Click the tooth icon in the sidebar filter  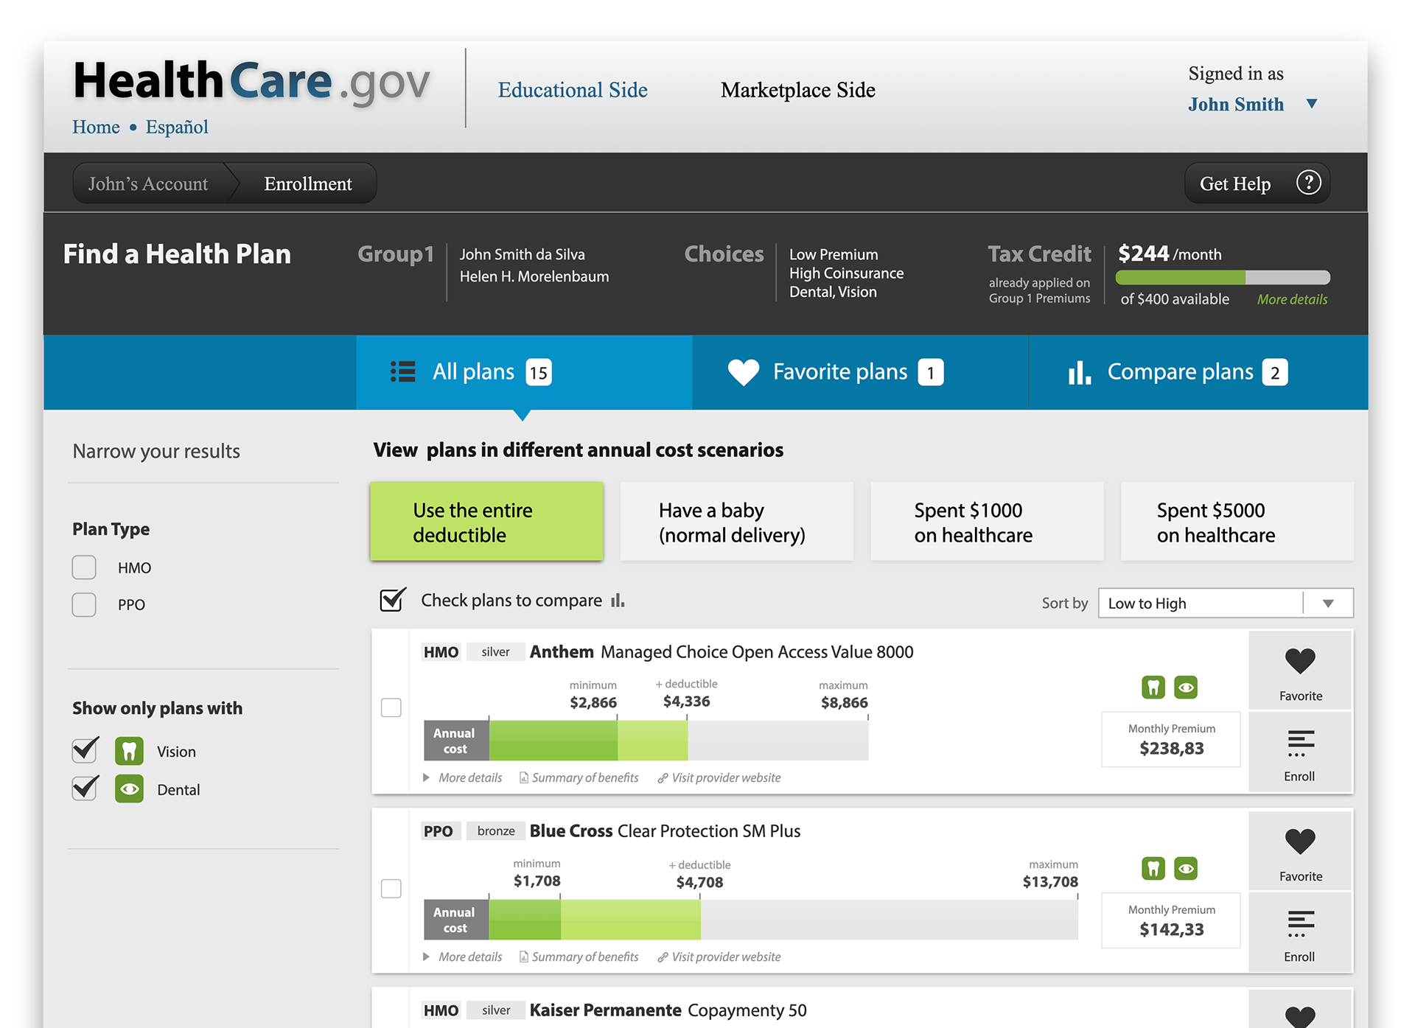tap(129, 751)
